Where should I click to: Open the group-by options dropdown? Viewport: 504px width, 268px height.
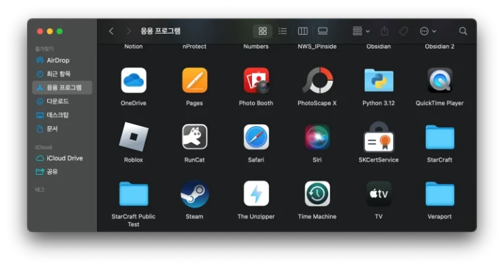[x=361, y=31]
